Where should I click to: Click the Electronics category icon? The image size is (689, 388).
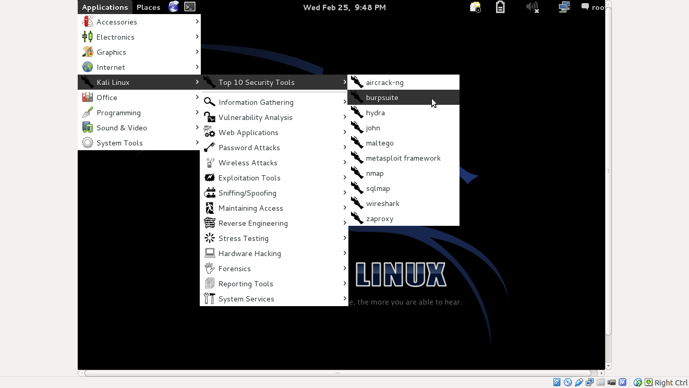point(88,37)
